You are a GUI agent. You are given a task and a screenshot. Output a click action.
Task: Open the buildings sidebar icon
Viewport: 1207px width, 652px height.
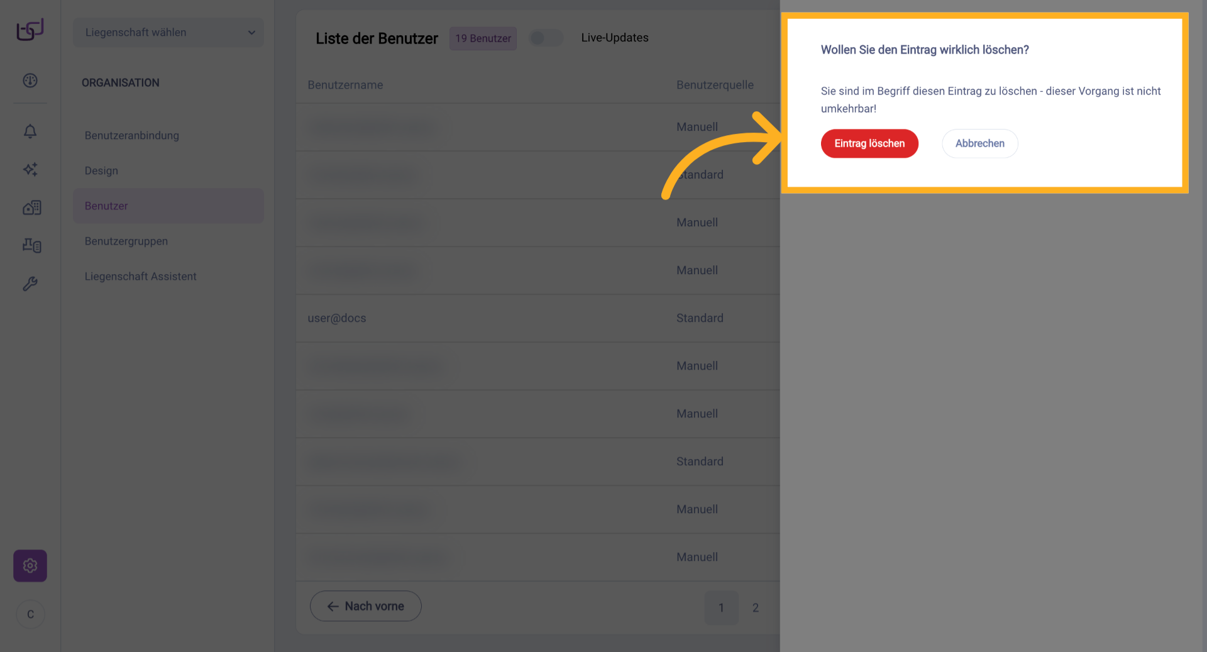pos(31,207)
